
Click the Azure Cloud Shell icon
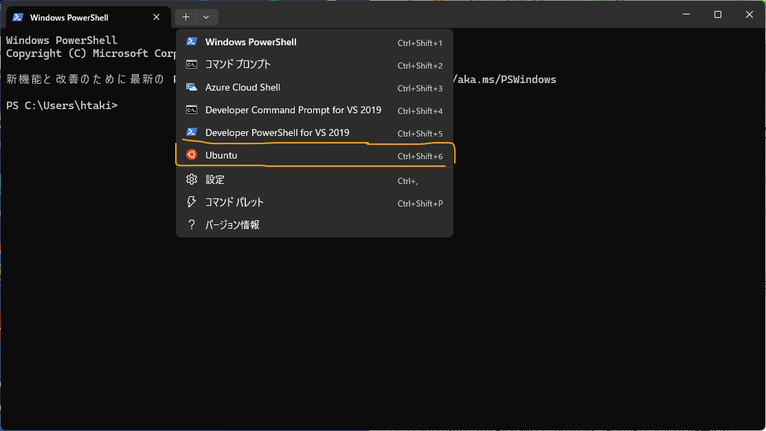(192, 87)
